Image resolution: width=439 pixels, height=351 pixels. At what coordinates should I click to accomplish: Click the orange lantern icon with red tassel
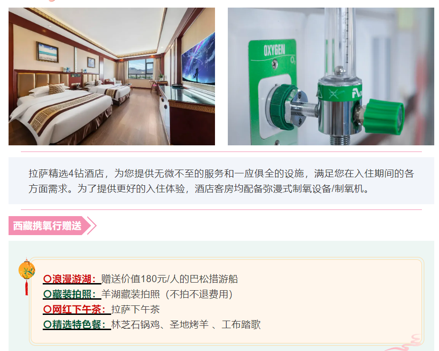click(x=27, y=277)
